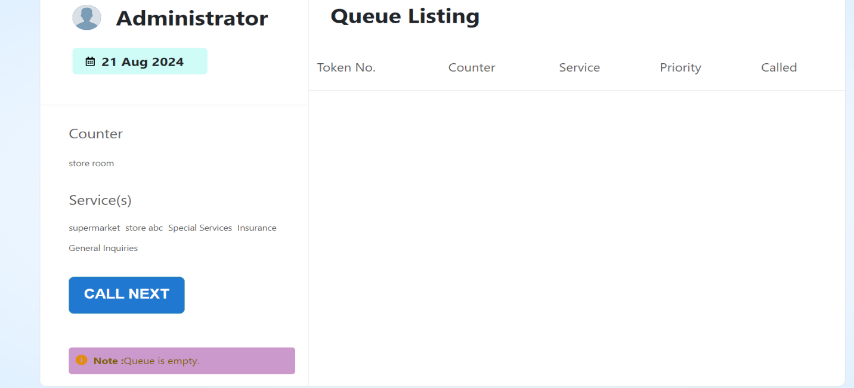The height and width of the screenshot is (388, 854).
Task: Click the Administrator profile avatar icon
Action: pos(86,17)
